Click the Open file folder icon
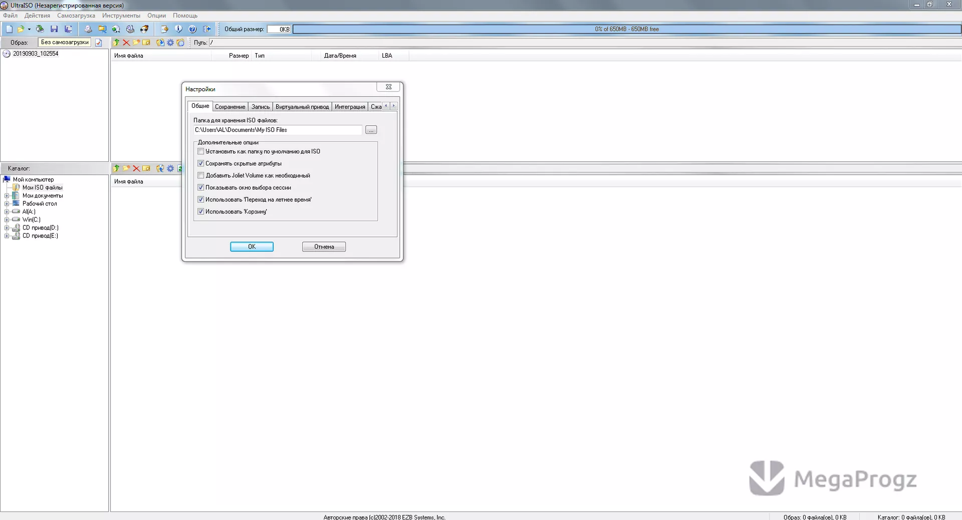 pos(21,29)
